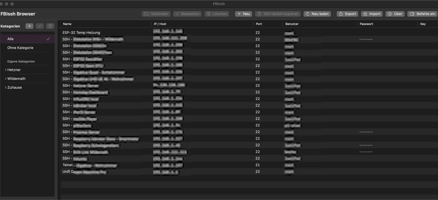Click the delete category trash icon
The height and width of the screenshot is (200, 438).
point(50,26)
